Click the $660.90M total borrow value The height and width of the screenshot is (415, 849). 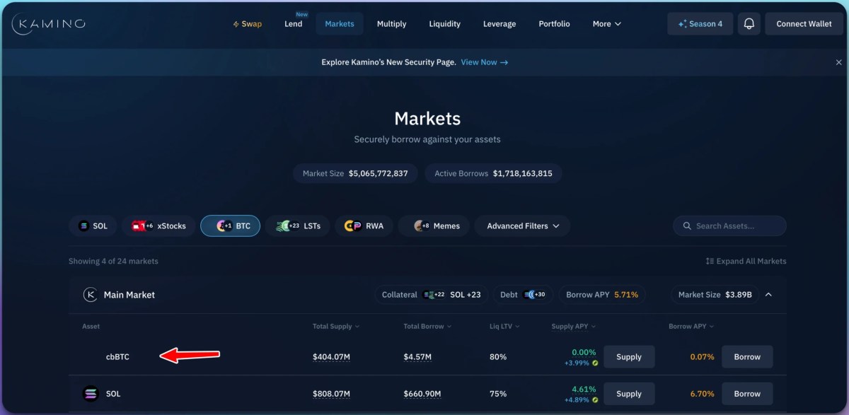tap(422, 394)
